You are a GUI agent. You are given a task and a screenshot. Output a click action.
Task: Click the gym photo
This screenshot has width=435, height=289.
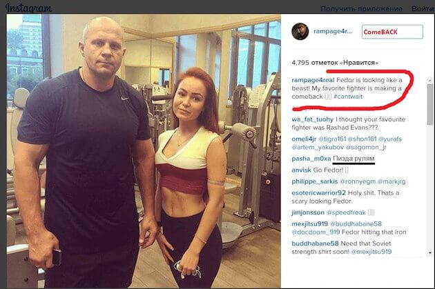pos(144,151)
